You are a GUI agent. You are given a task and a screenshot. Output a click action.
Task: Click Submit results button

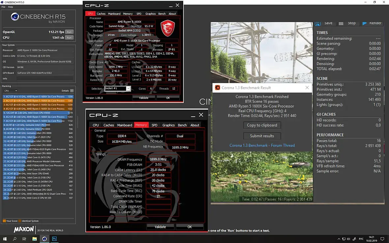[x=262, y=136]
